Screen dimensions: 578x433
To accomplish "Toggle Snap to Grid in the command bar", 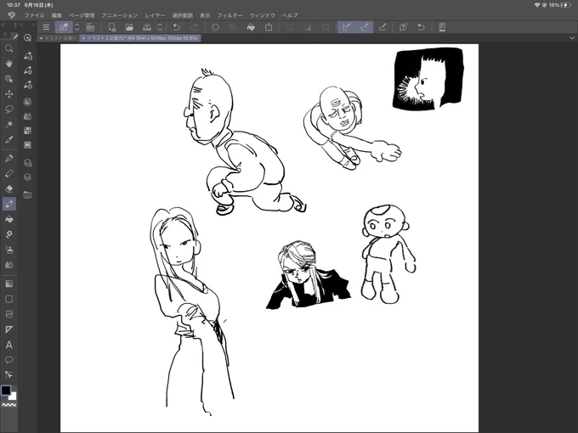I will tap(382, 27).
